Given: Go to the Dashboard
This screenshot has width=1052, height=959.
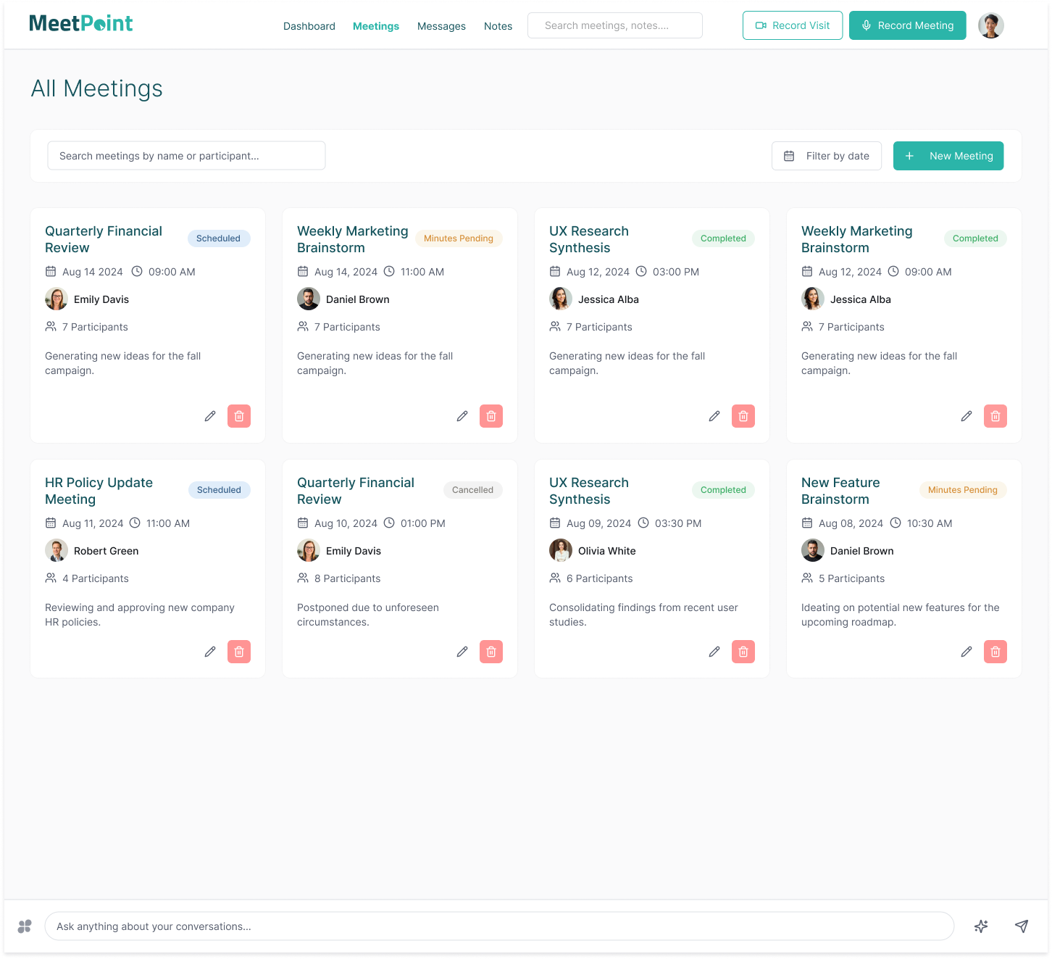Looking at the screenshot, I should pos(309,26).
